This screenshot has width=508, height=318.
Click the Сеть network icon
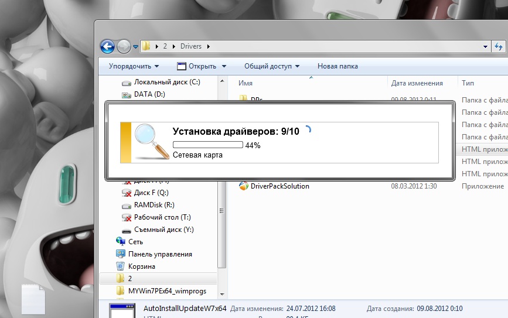[121, 242]
